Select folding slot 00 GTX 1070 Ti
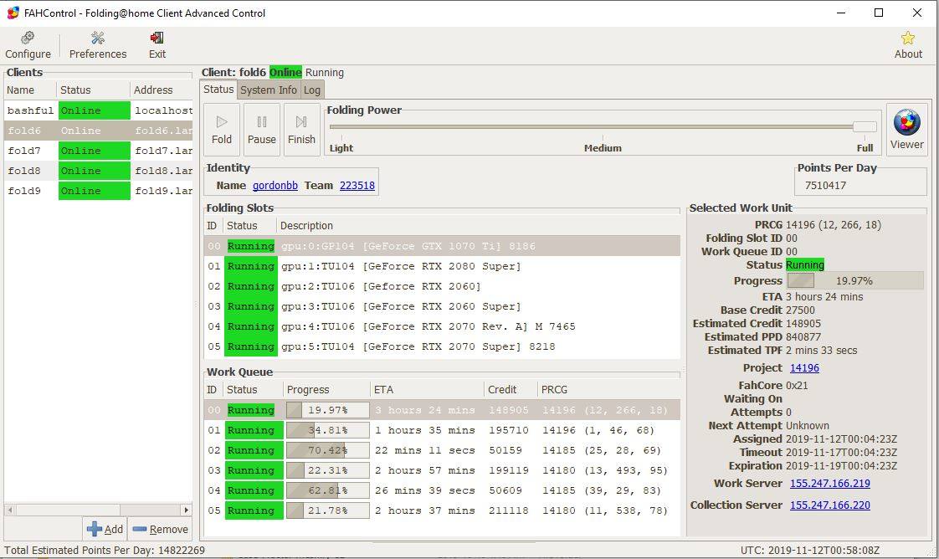The image size is (939, 559). [442, 246]
